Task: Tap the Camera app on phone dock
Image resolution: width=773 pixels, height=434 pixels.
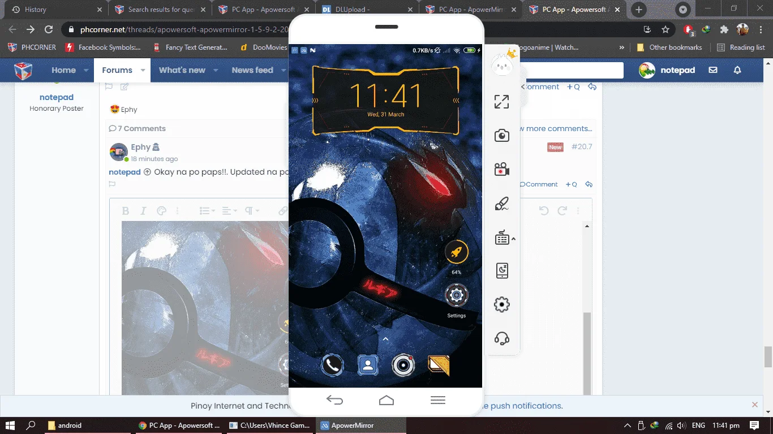Action: tap(403, 366)
